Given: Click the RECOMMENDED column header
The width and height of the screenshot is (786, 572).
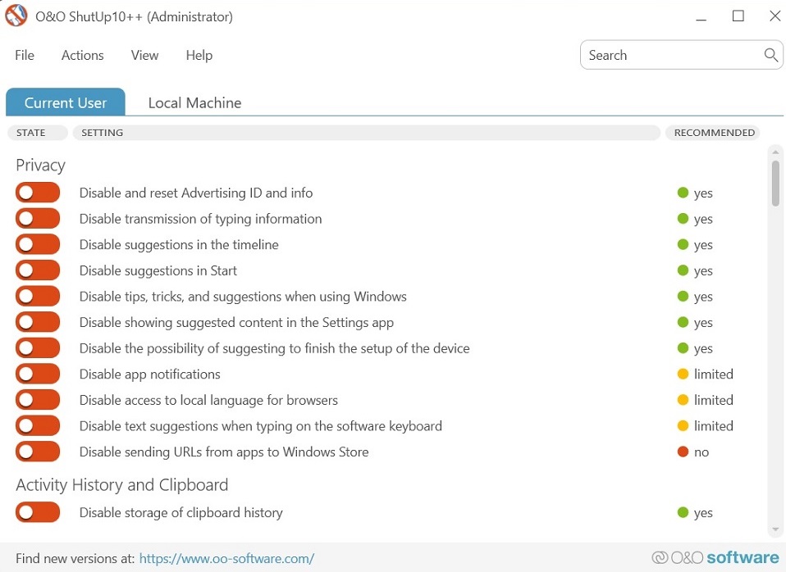Looking at the screenshot, I should coord(712,132).
